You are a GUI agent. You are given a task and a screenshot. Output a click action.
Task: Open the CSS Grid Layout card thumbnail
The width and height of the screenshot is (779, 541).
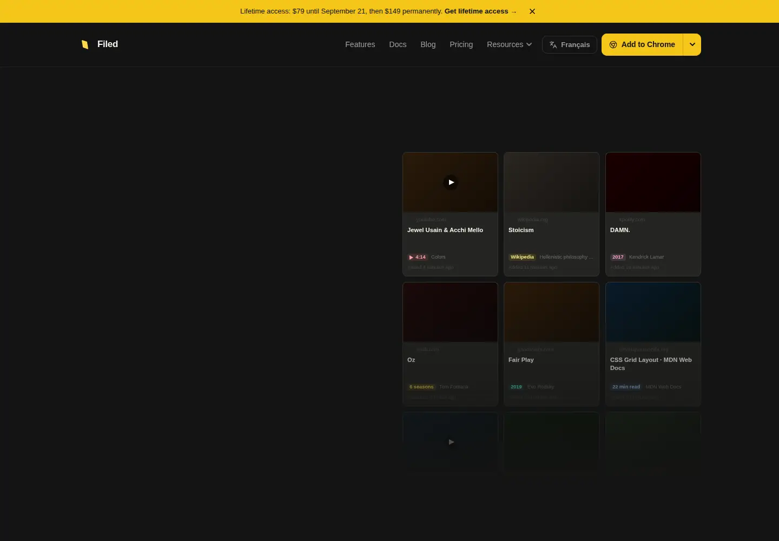pos(653,312)
